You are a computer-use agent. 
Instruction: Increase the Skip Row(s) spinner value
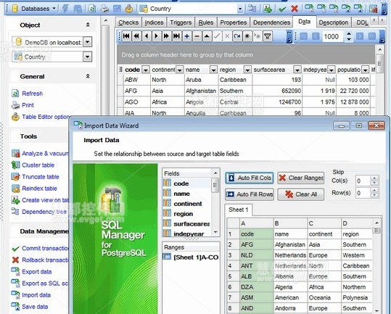click(x=374, y=191)
